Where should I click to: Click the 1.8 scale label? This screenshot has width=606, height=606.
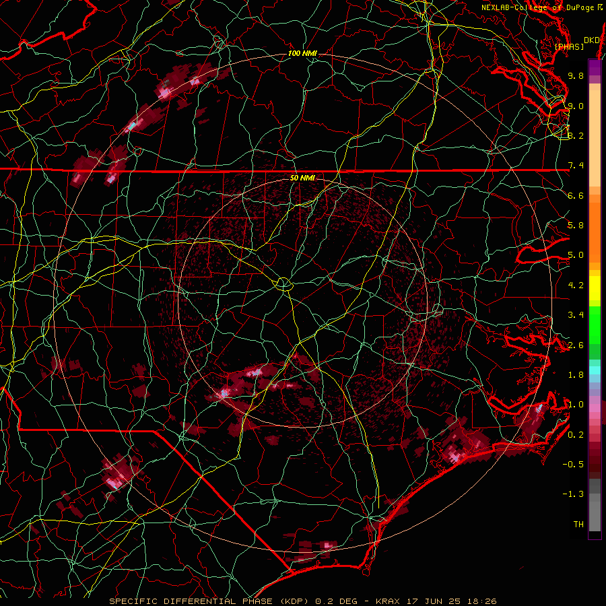pyautogui.click(x=576, y=375)
